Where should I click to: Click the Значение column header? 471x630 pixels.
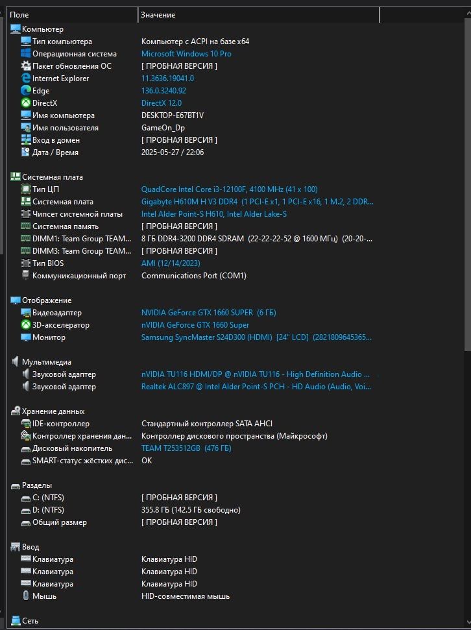point(258,15)
